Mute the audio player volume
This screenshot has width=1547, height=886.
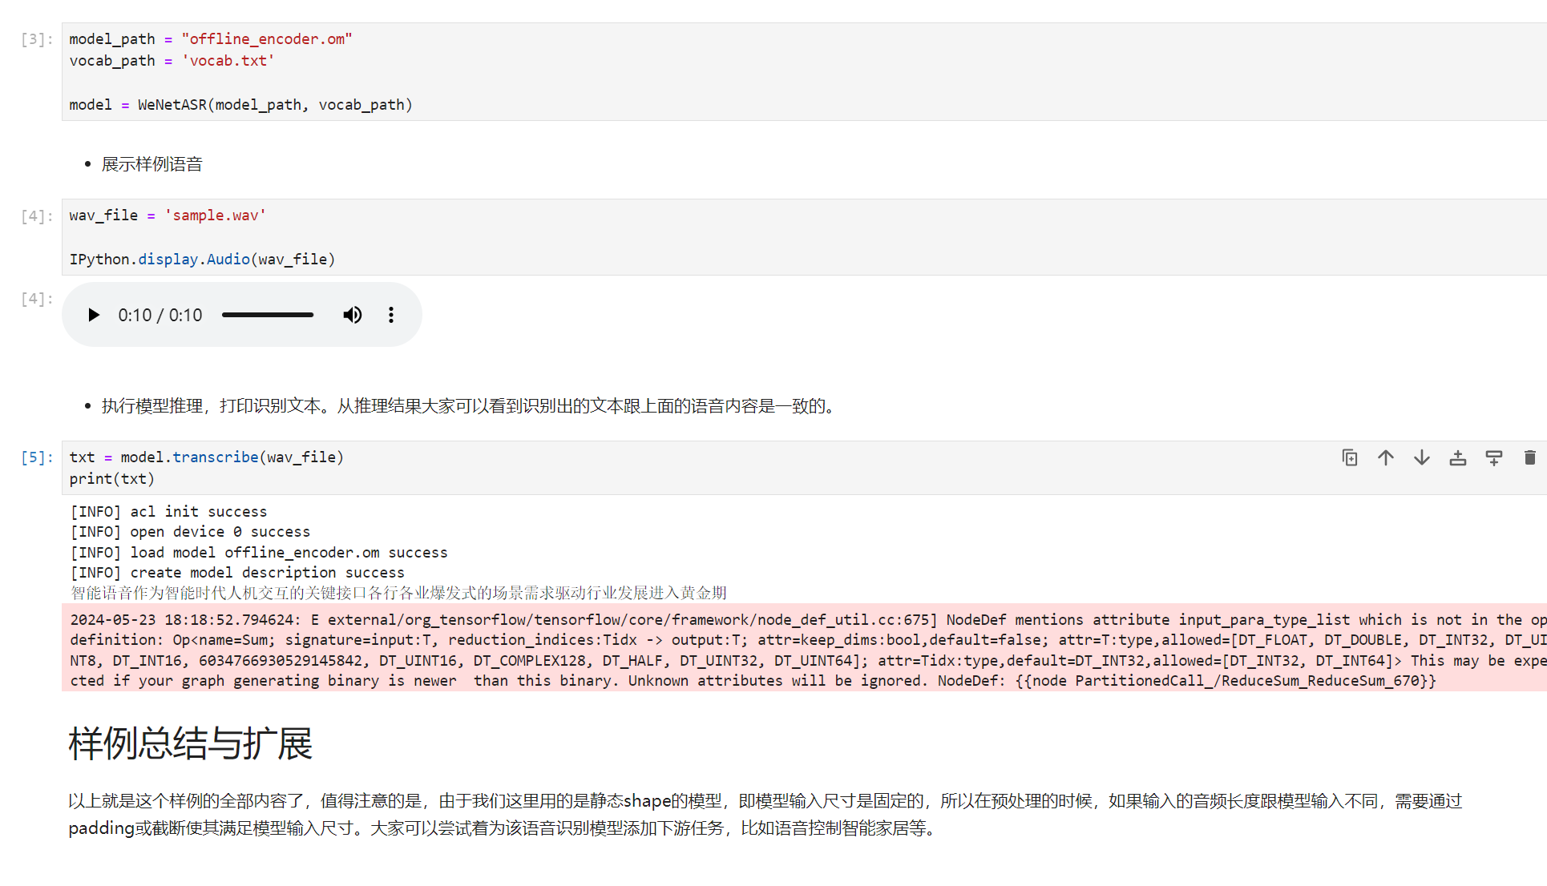pos(353,315)
